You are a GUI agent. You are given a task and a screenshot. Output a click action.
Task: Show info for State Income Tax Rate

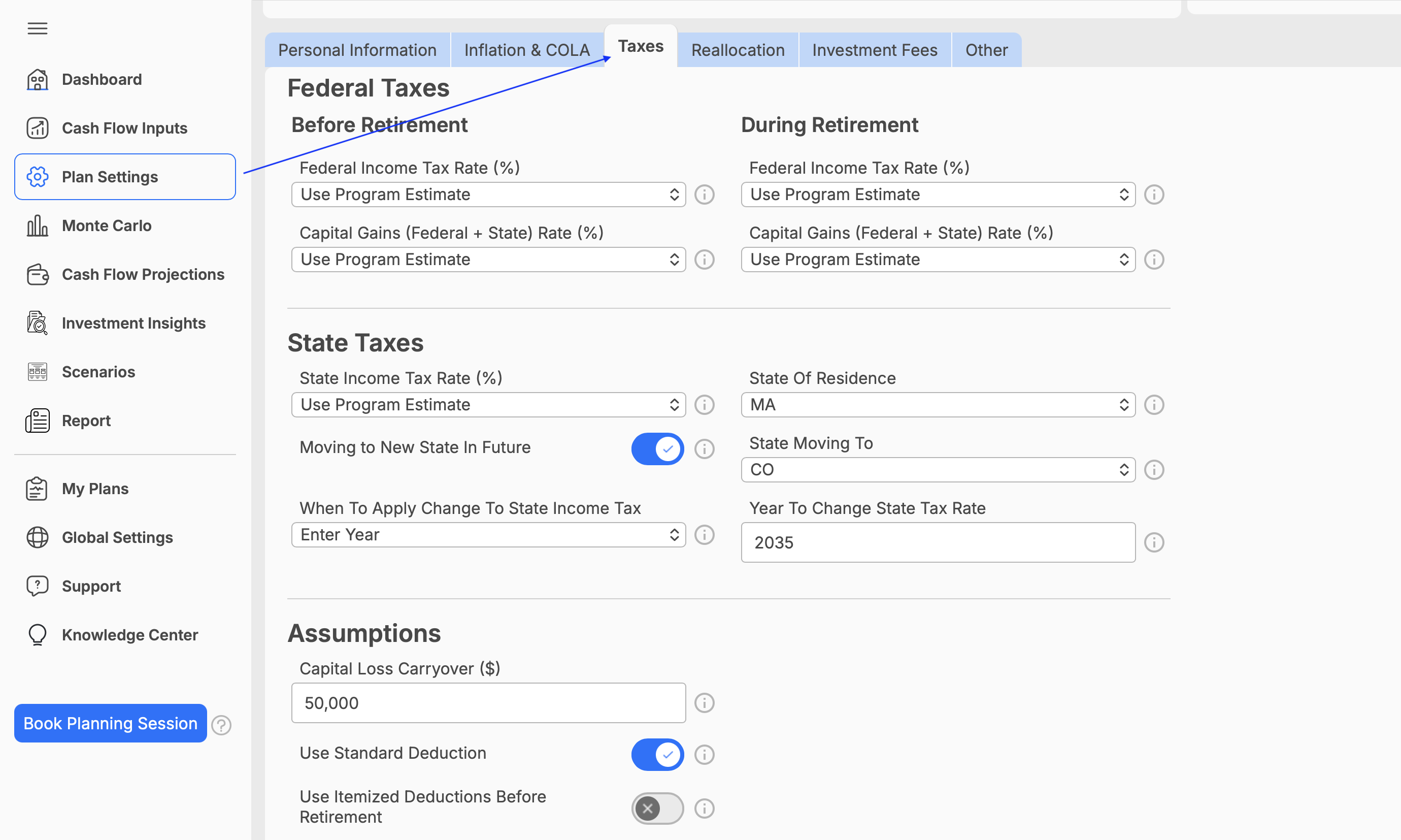pos(704,405)
